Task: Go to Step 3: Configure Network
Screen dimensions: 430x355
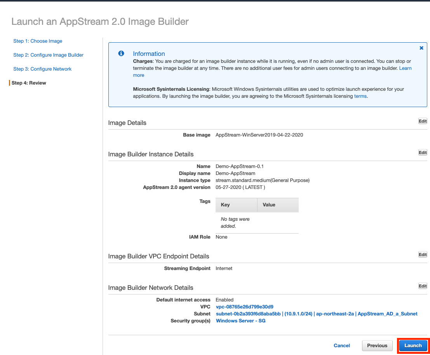Action: 42,69
